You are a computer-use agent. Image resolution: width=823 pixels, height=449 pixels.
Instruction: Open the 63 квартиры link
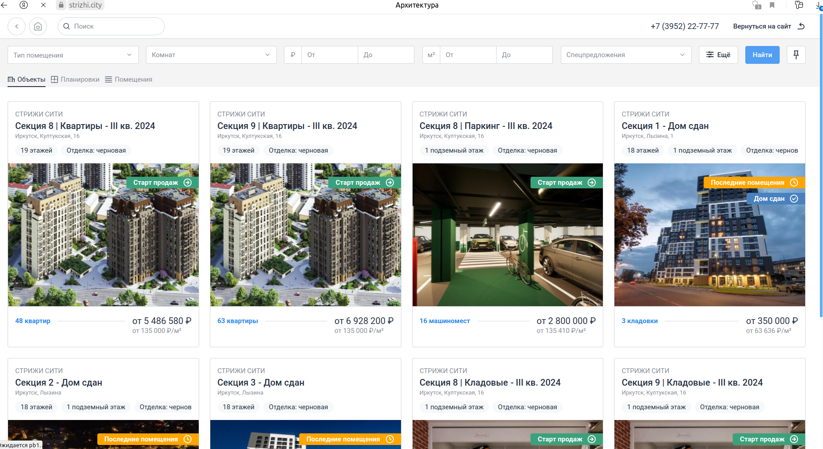(x=238, y=321)
